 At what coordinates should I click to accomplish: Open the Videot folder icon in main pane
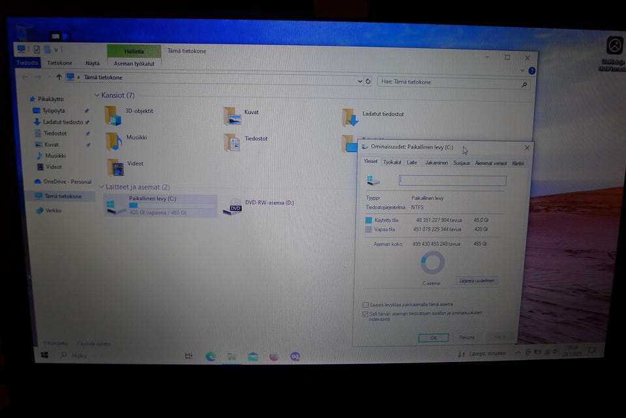click(x=115, y=168)
